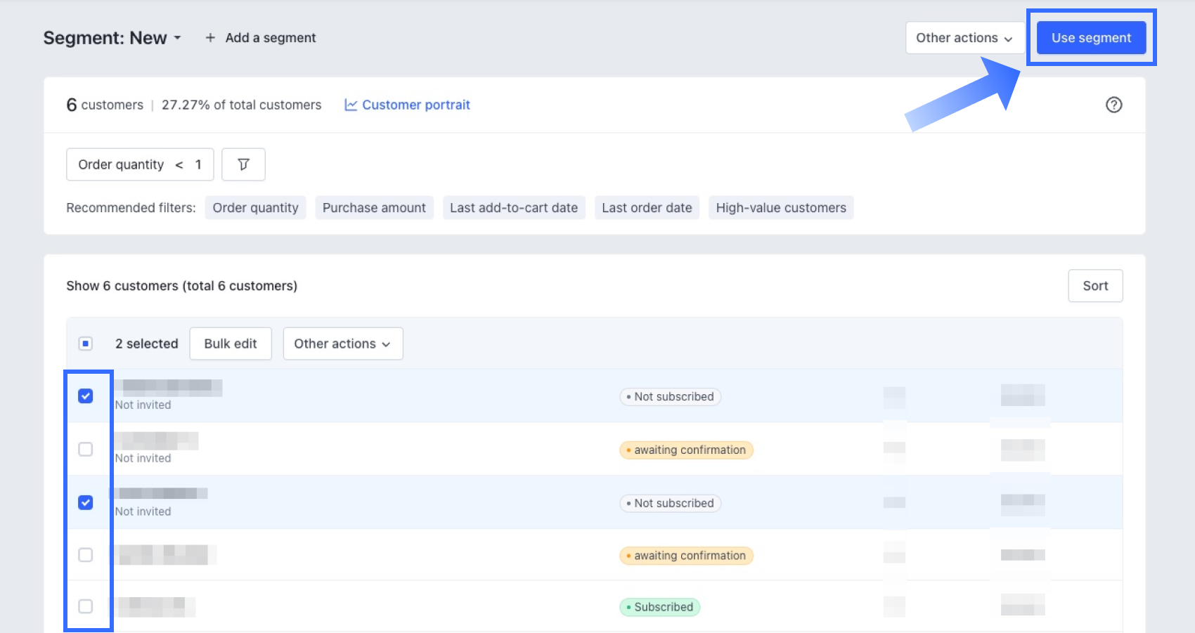Select the fourth customer row checkbox
This screenshot has width=1195, height=633.
(x=86, y=555)
